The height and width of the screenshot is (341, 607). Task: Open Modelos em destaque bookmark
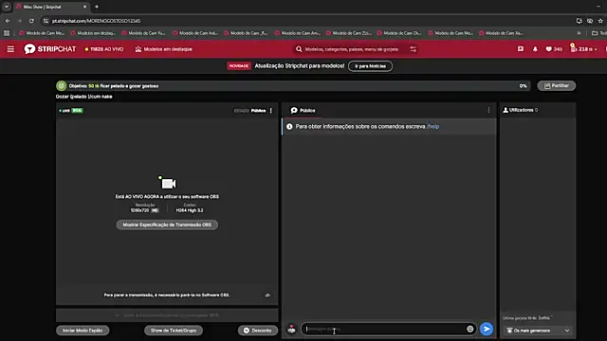pos(93,33)
